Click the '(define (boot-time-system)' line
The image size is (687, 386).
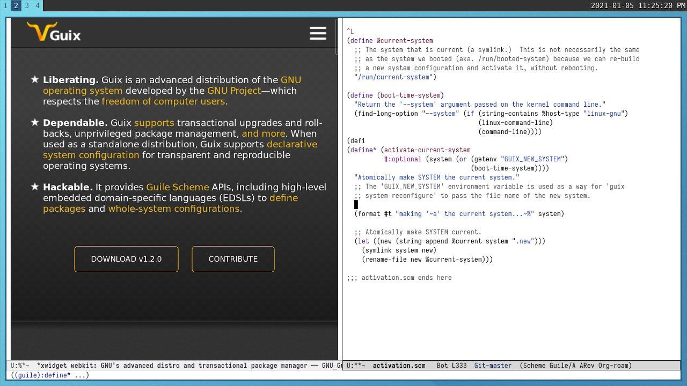[x=396, y=95]
